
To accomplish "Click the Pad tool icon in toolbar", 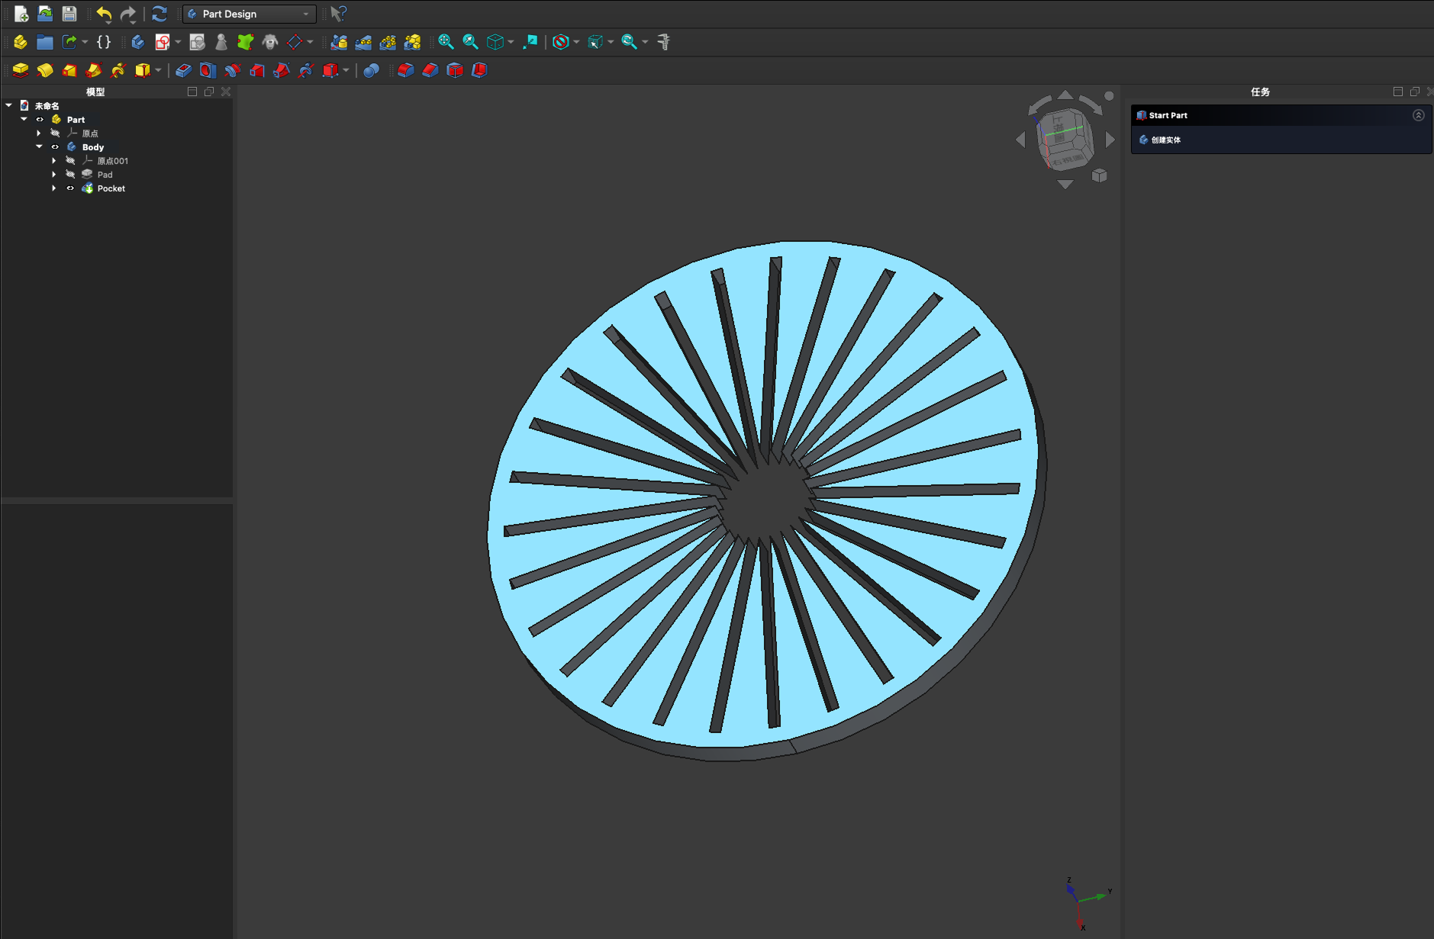I will (21, 70).
